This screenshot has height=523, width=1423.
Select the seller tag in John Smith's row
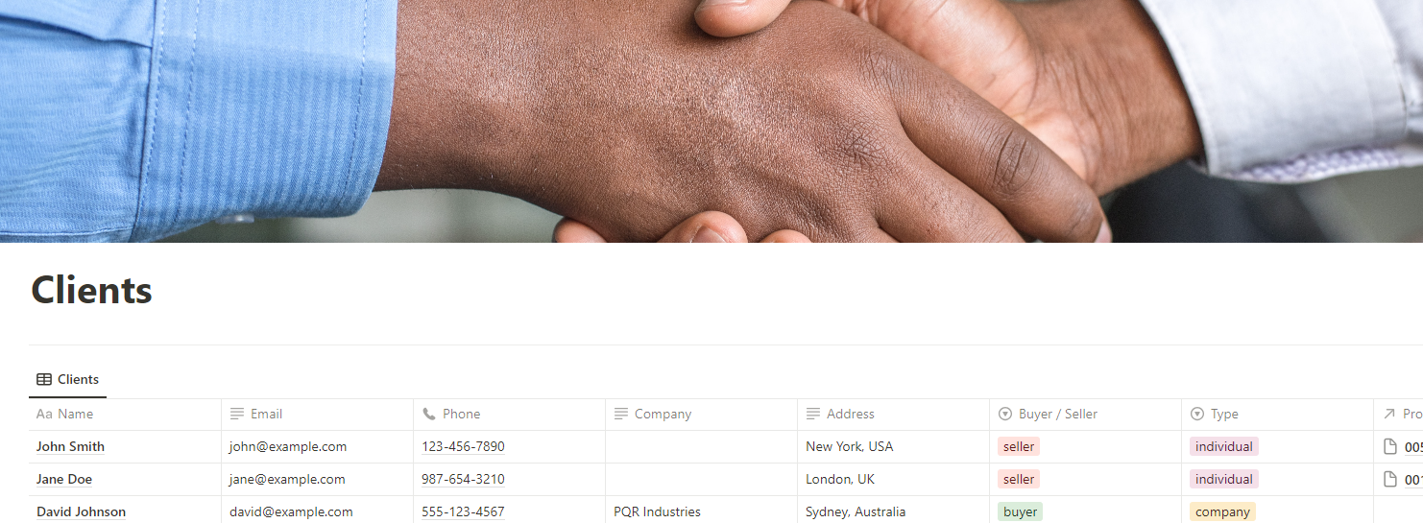coord(1019,446)
